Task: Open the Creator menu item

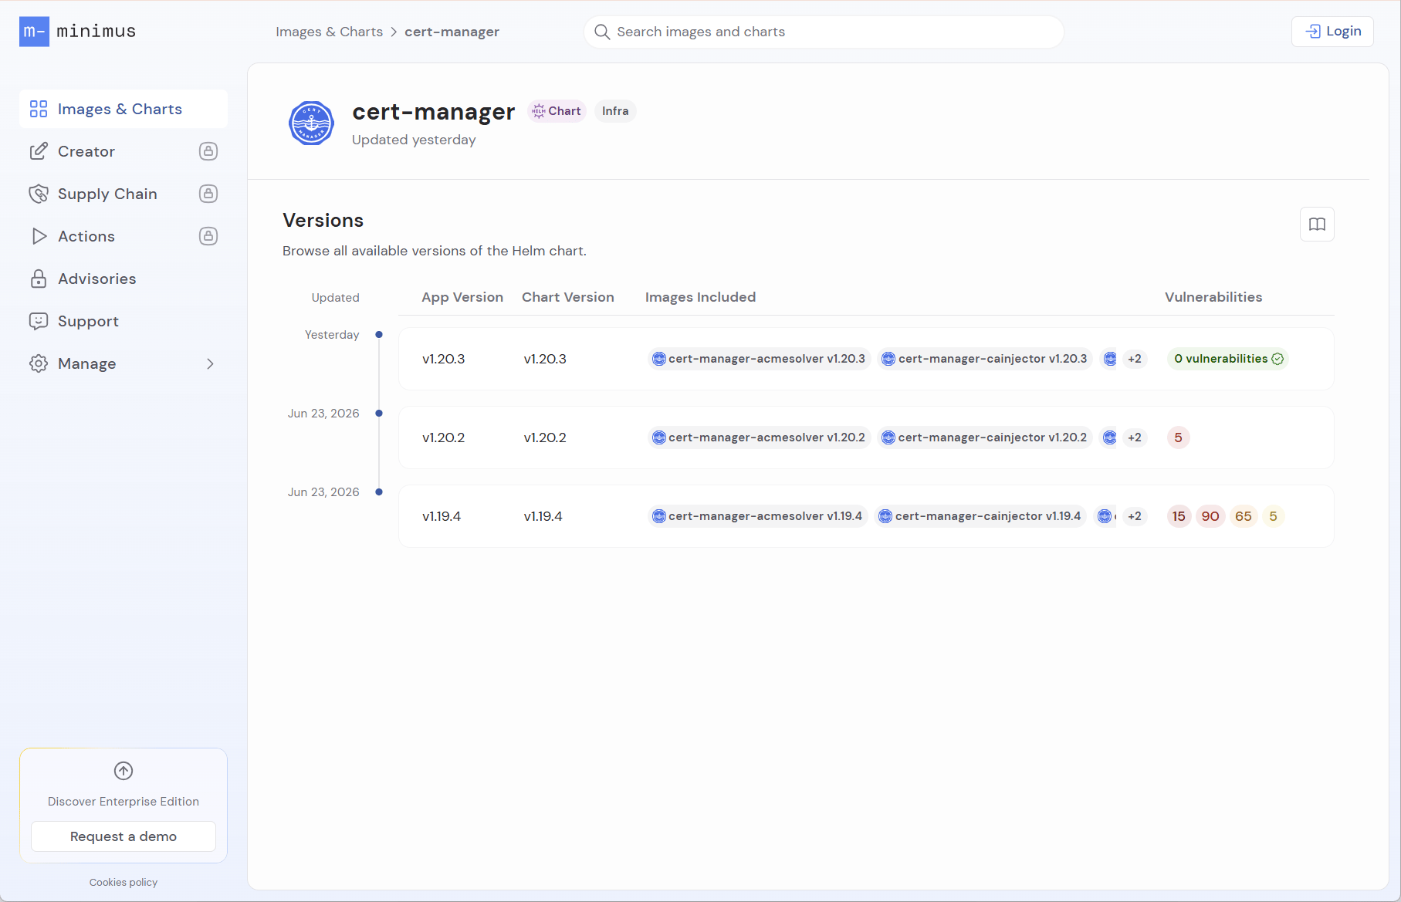Action: (x=124, y=151)
